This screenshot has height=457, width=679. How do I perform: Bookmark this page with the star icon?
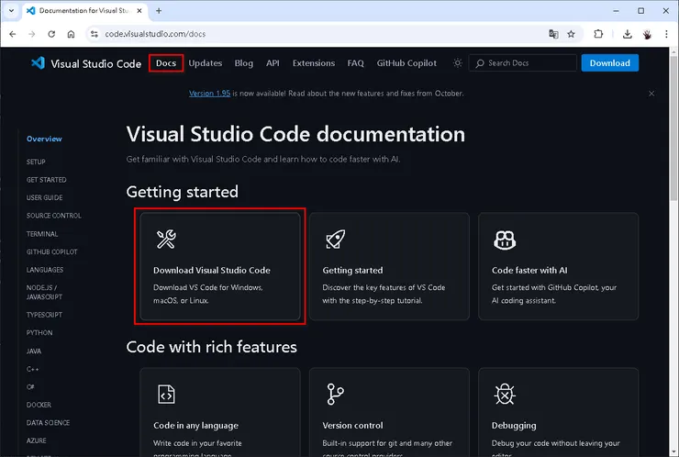click(x=571, y=34)
